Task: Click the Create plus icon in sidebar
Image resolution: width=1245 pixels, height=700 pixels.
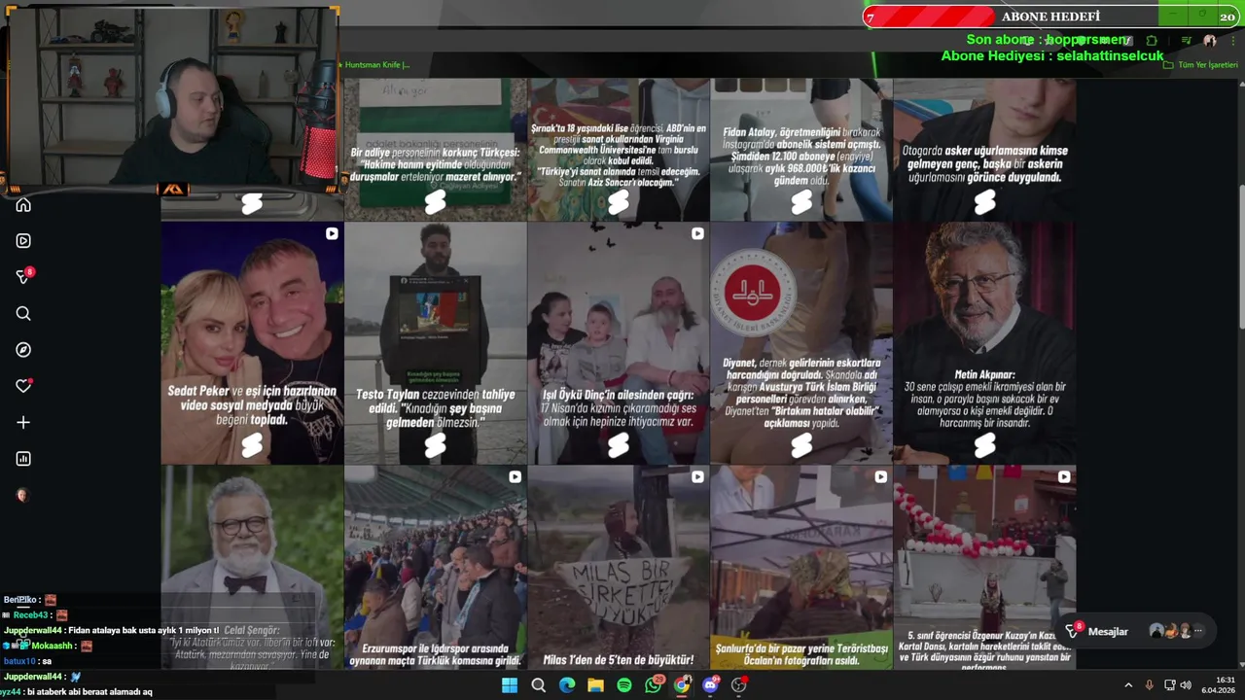Action: point(23,423)
